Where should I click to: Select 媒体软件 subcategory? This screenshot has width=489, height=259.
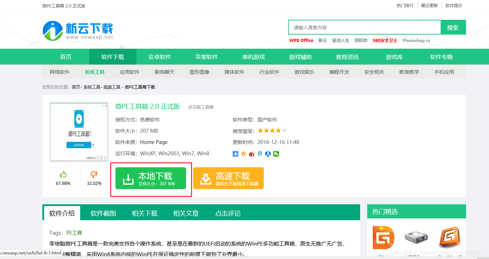tap(234, 72)
